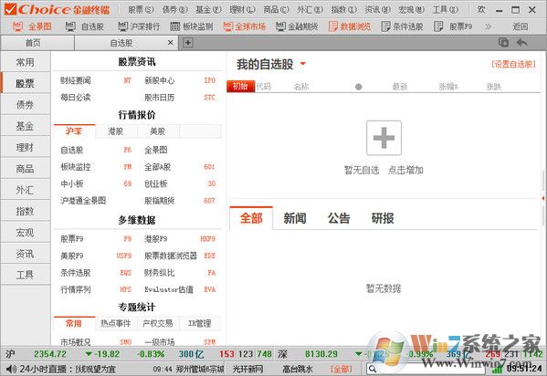Expand 我的自选股 dropdown arrow
The image size is (547, 376).
click(x=303, y=64)
